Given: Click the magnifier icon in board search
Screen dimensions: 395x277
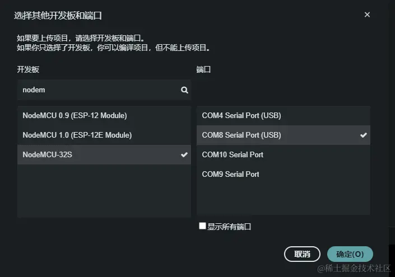Looking at the screenshot, I should pos(184,90).
